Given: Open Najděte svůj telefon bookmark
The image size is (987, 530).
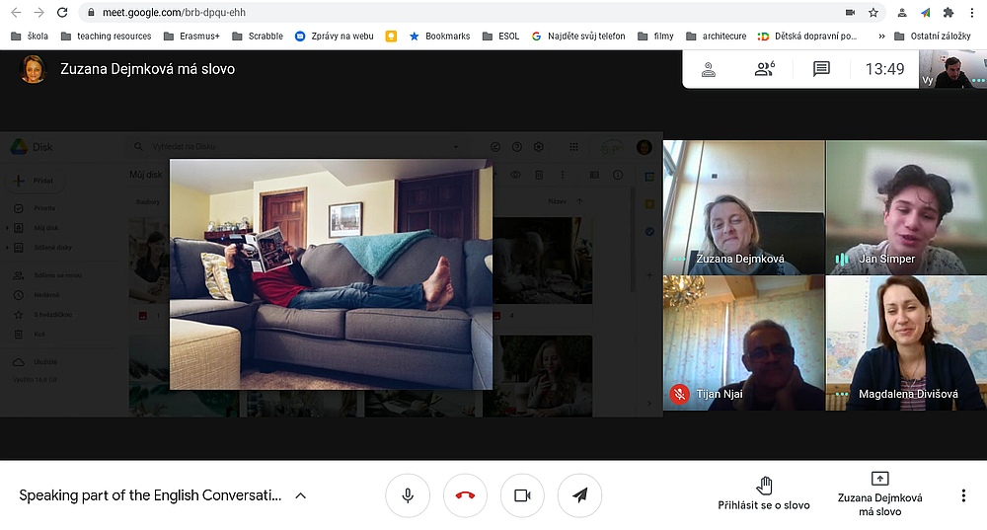Looking at the screenshot, I should click(578, 36).
